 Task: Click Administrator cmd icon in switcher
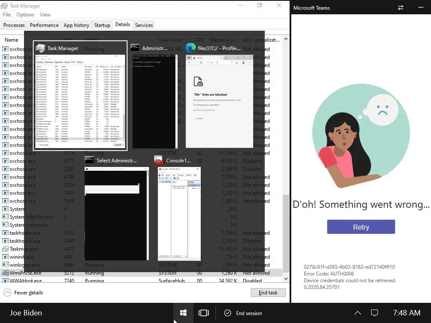click(135, 48)
